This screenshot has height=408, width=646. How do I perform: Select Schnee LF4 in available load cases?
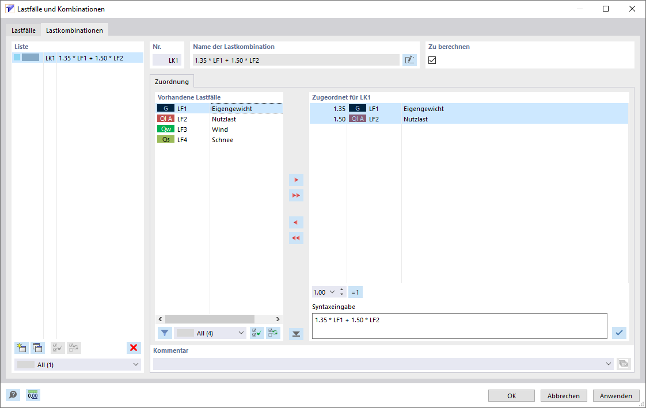[219, 140]
